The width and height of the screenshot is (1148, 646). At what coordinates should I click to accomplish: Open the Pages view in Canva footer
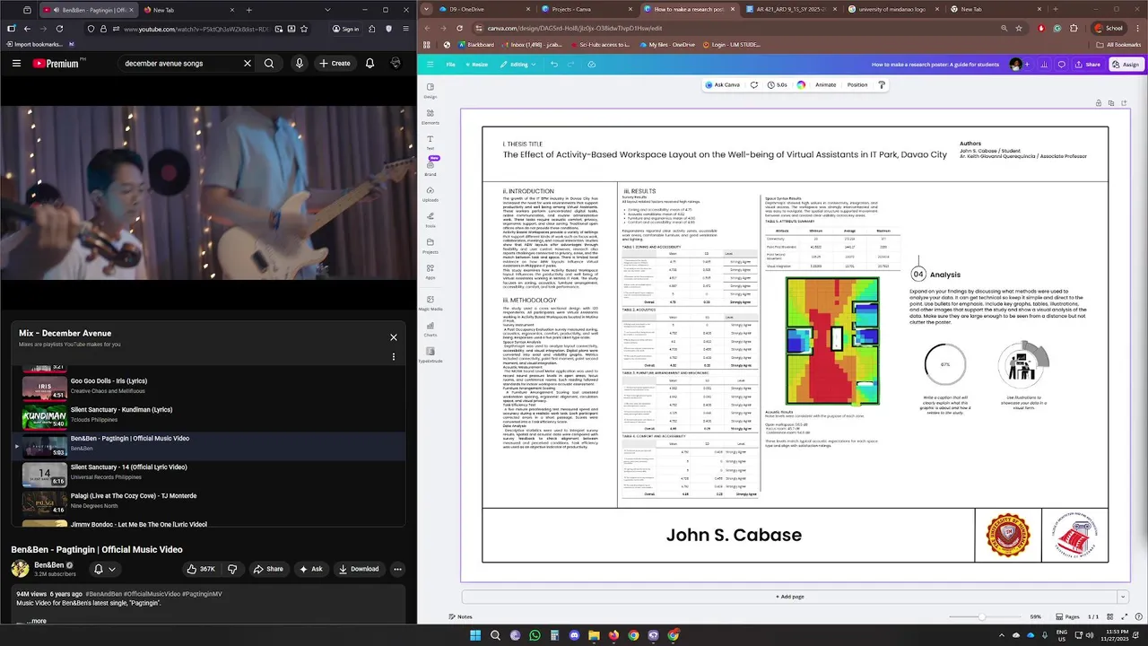point(1067,616)
